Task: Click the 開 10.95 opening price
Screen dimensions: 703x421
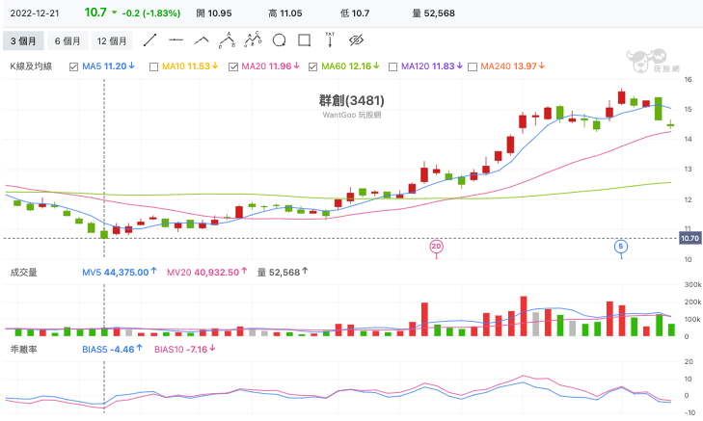Action: click(x=214, y=13)
